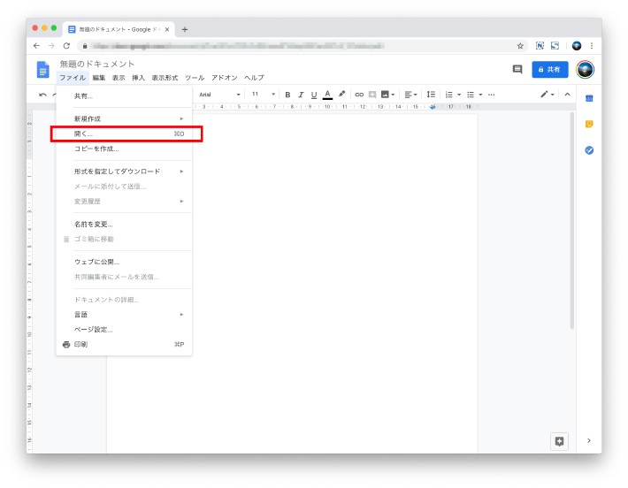
Task: Open the アドオン menu
Action: click(x=225, y=78)
